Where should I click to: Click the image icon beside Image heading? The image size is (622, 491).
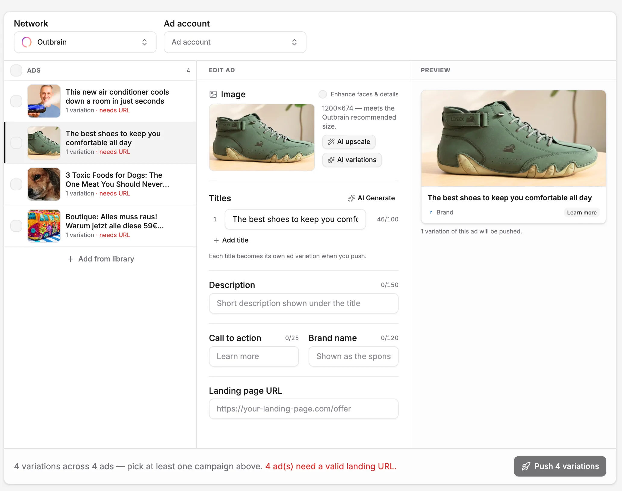(213, 95)
